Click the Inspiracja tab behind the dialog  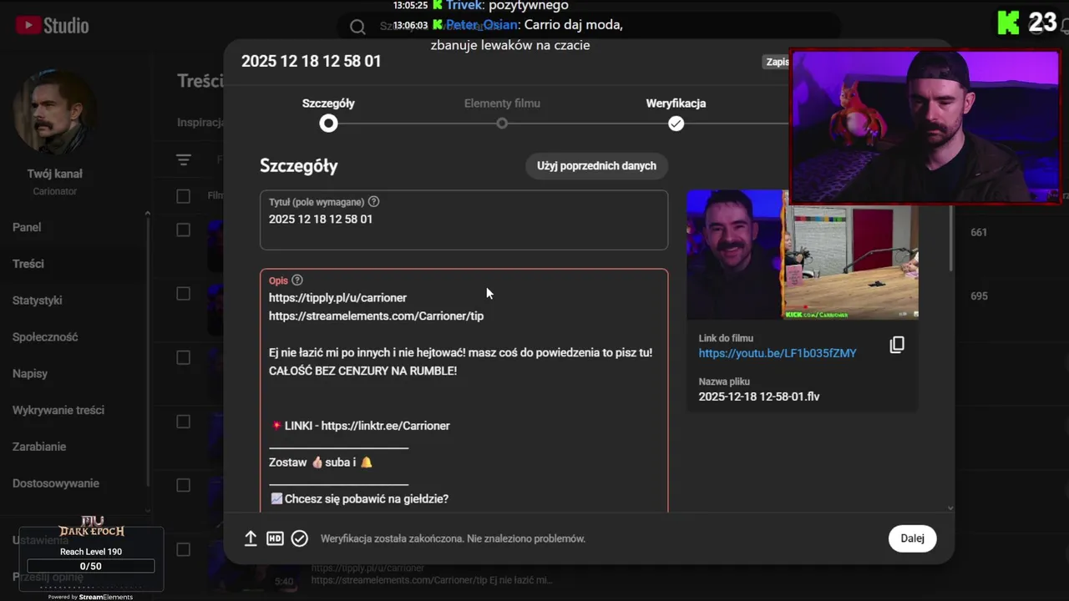(200, 123)
